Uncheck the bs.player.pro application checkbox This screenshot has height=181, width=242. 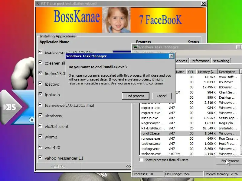41,52
